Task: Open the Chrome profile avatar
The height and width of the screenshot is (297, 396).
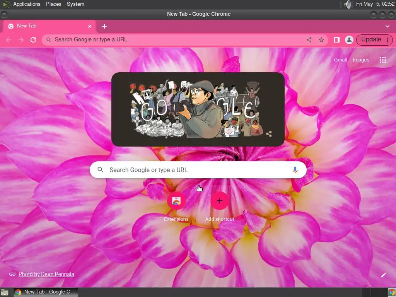Action: [349, 40]
